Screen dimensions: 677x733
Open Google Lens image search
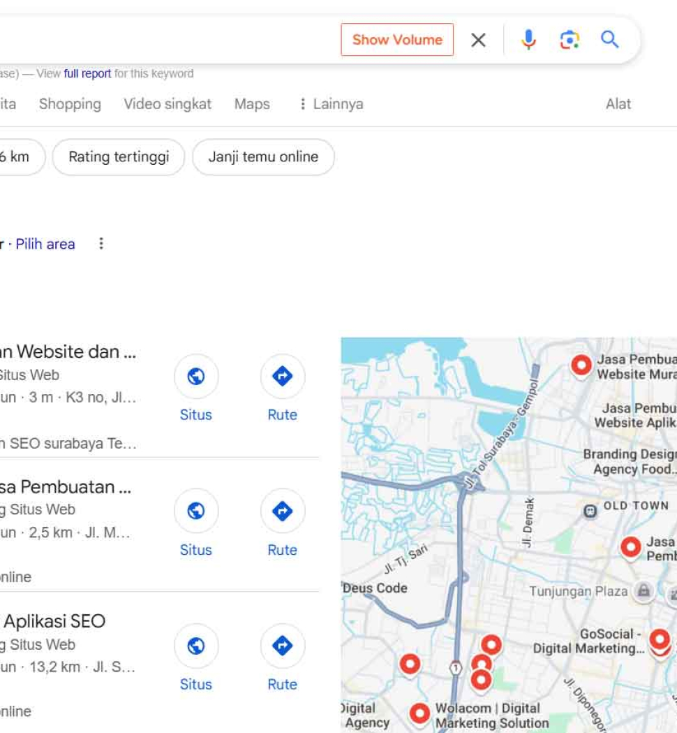pyautogui.click(x=570, y=40)
